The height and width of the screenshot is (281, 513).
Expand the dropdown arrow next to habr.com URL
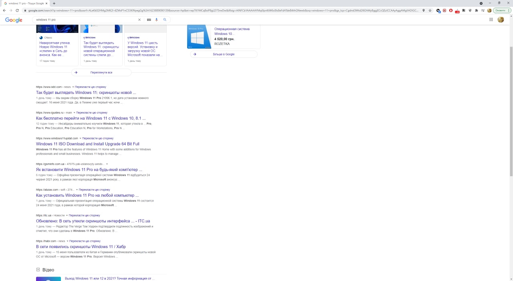(67, 241)
